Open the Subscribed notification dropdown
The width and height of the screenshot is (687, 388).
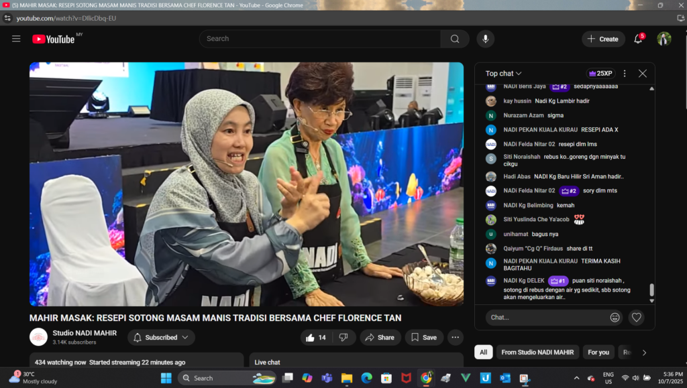[x=161, y=338]
